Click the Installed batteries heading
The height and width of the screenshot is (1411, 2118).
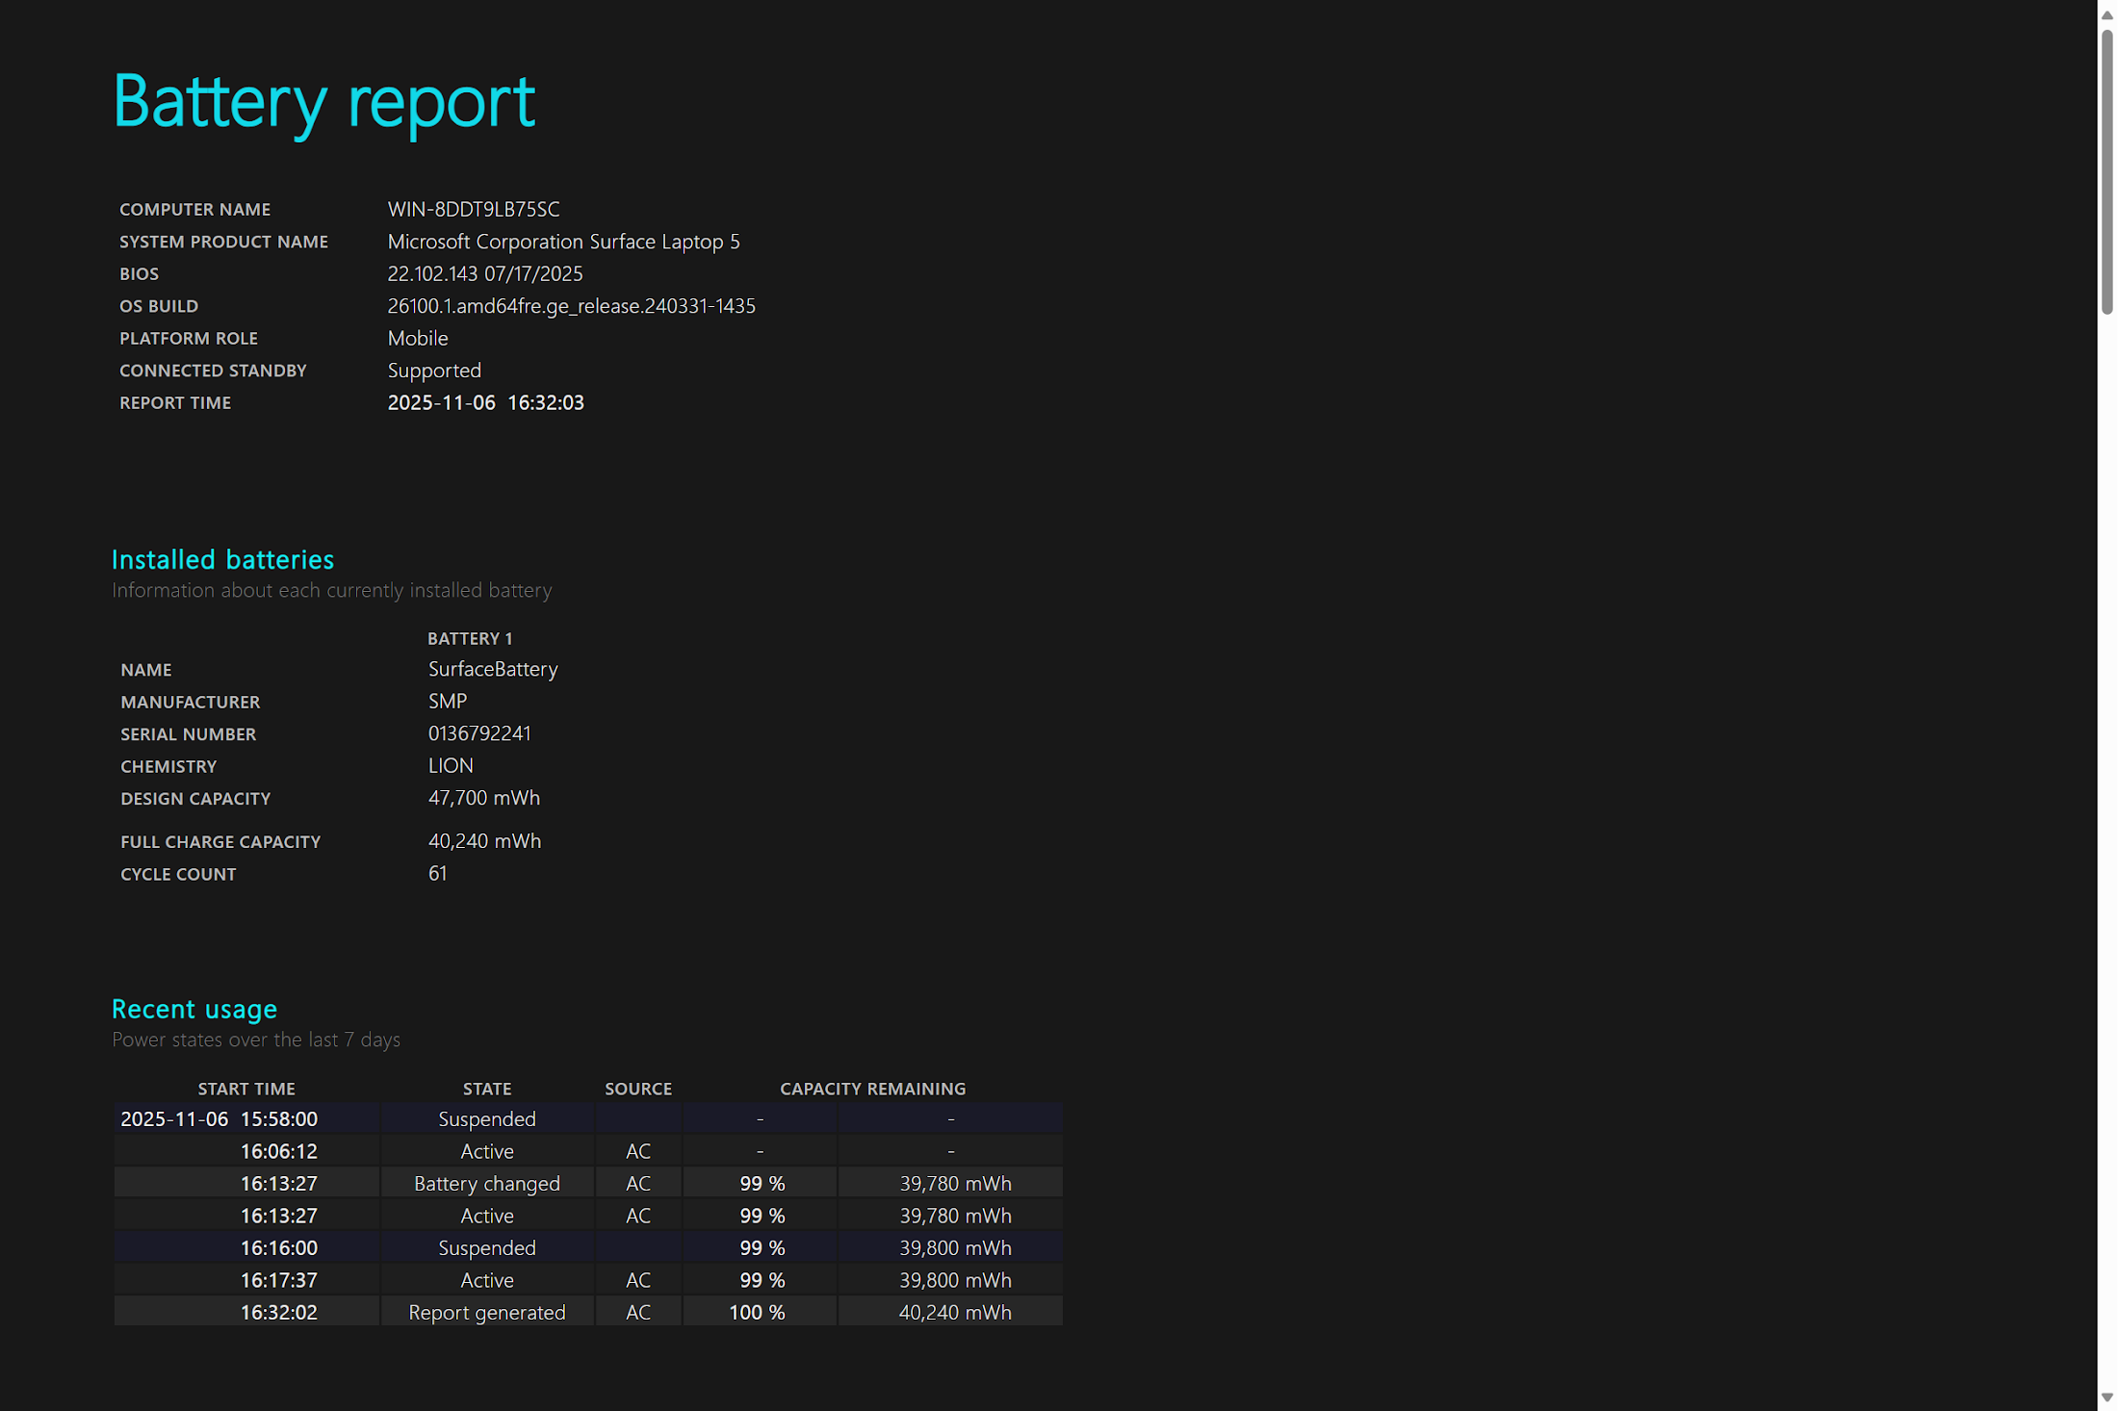(222, 559)
